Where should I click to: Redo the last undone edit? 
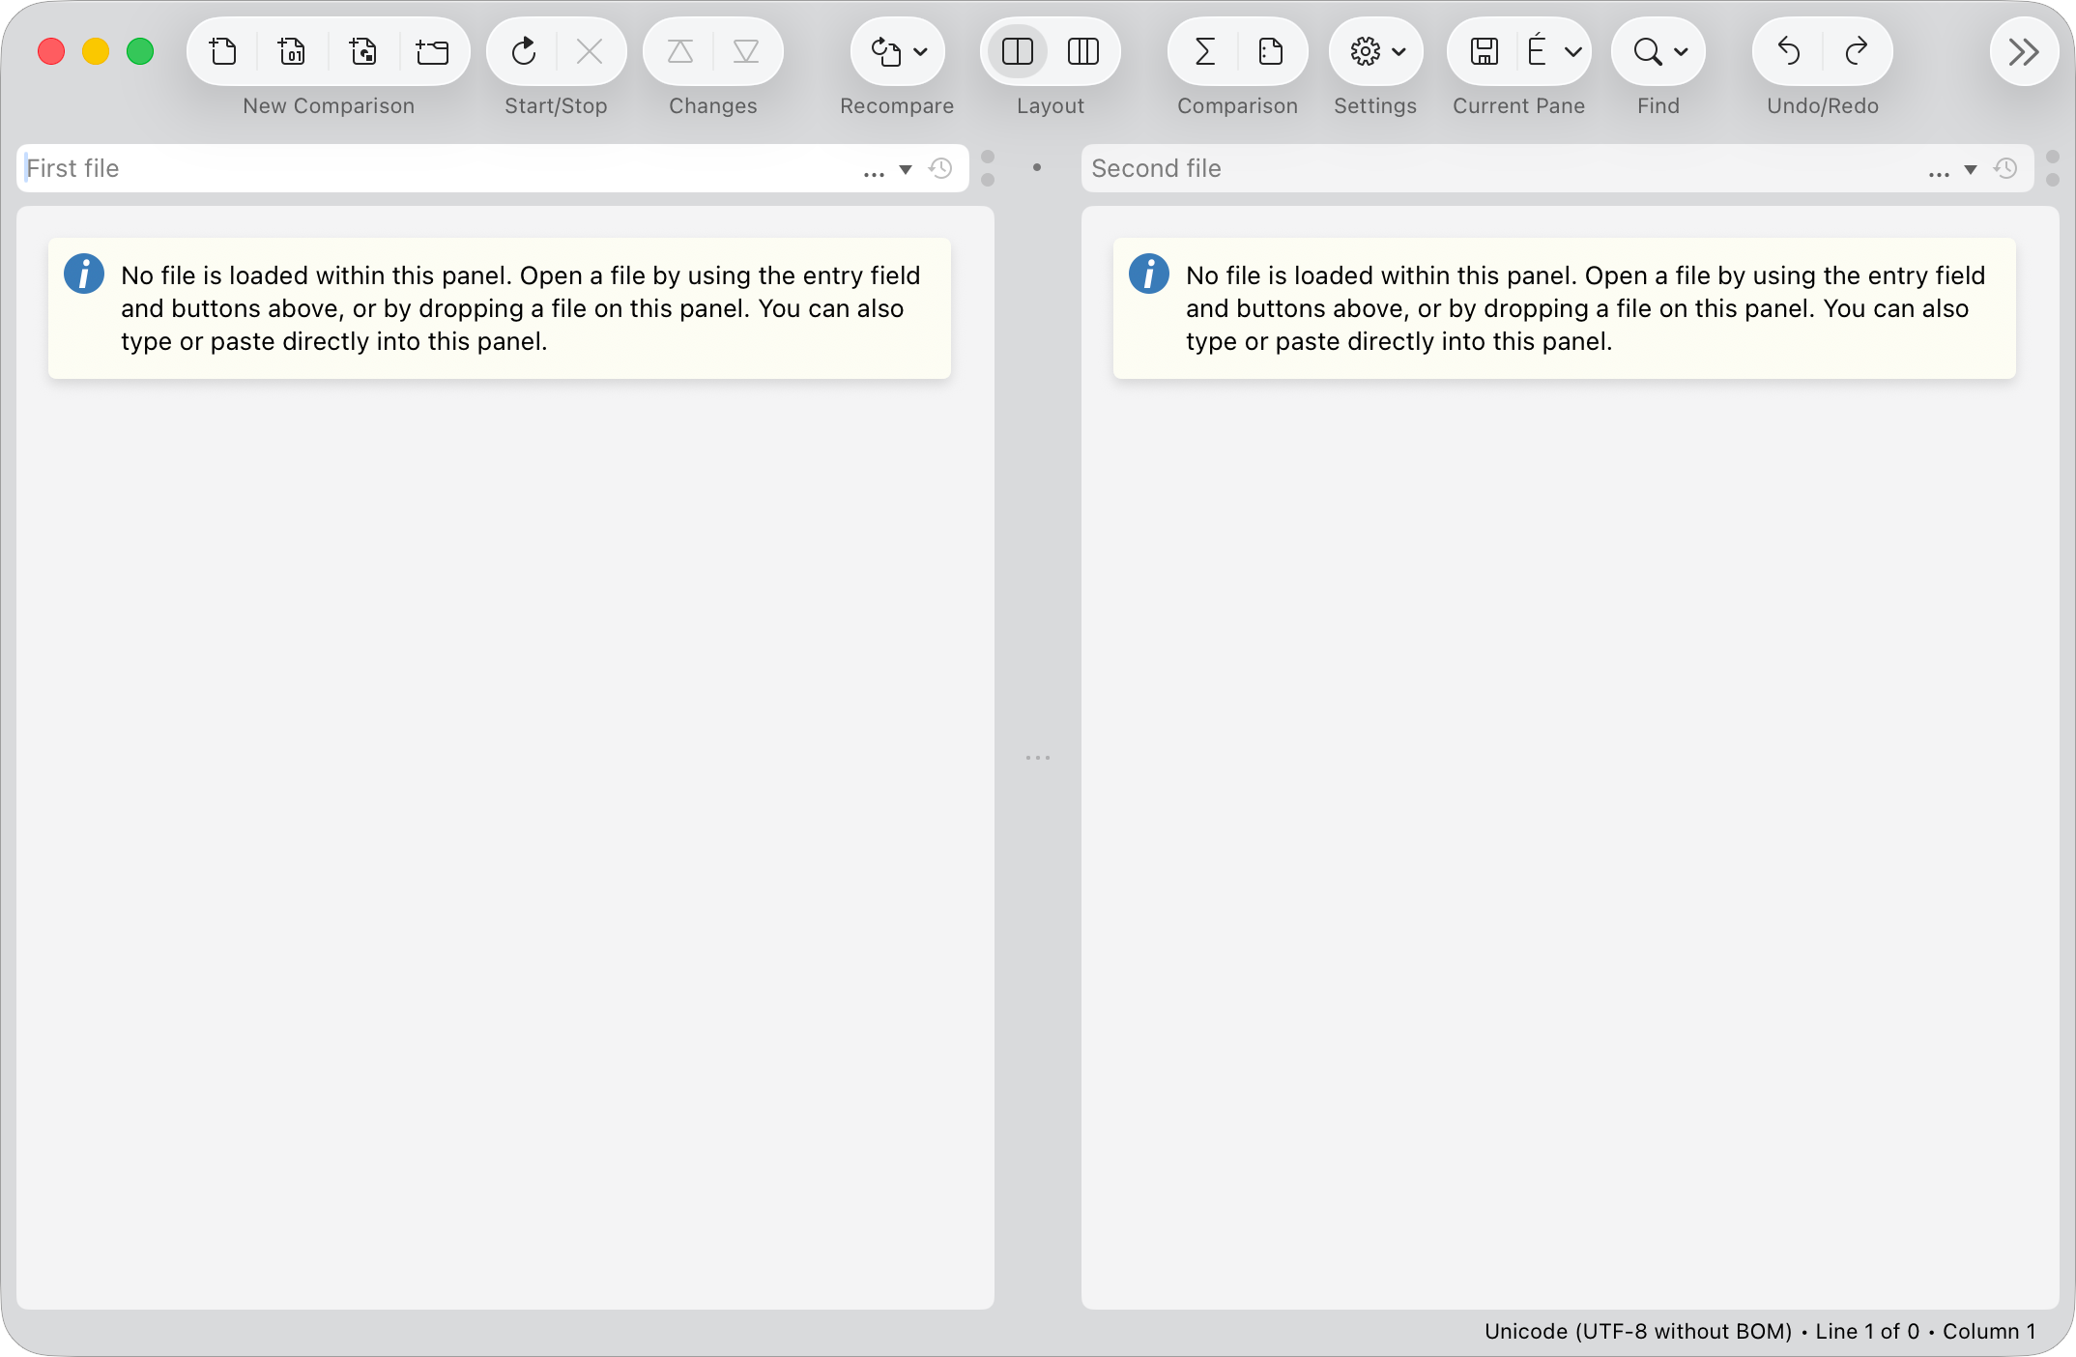(x=1856, y=51)
